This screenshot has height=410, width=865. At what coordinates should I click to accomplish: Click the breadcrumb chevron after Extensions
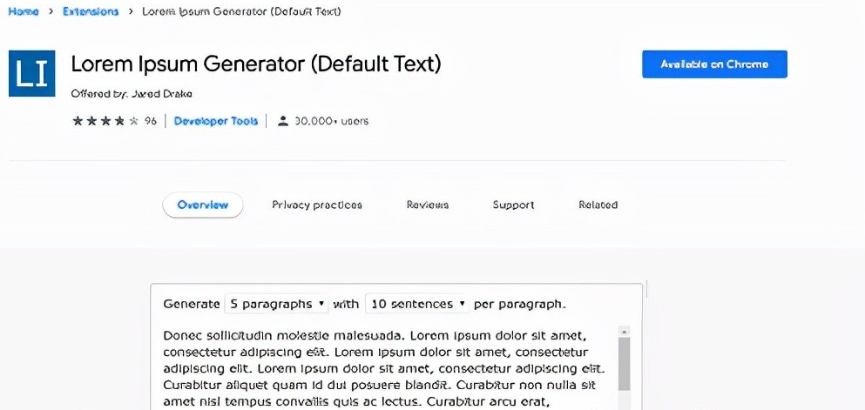coord(131,11)
